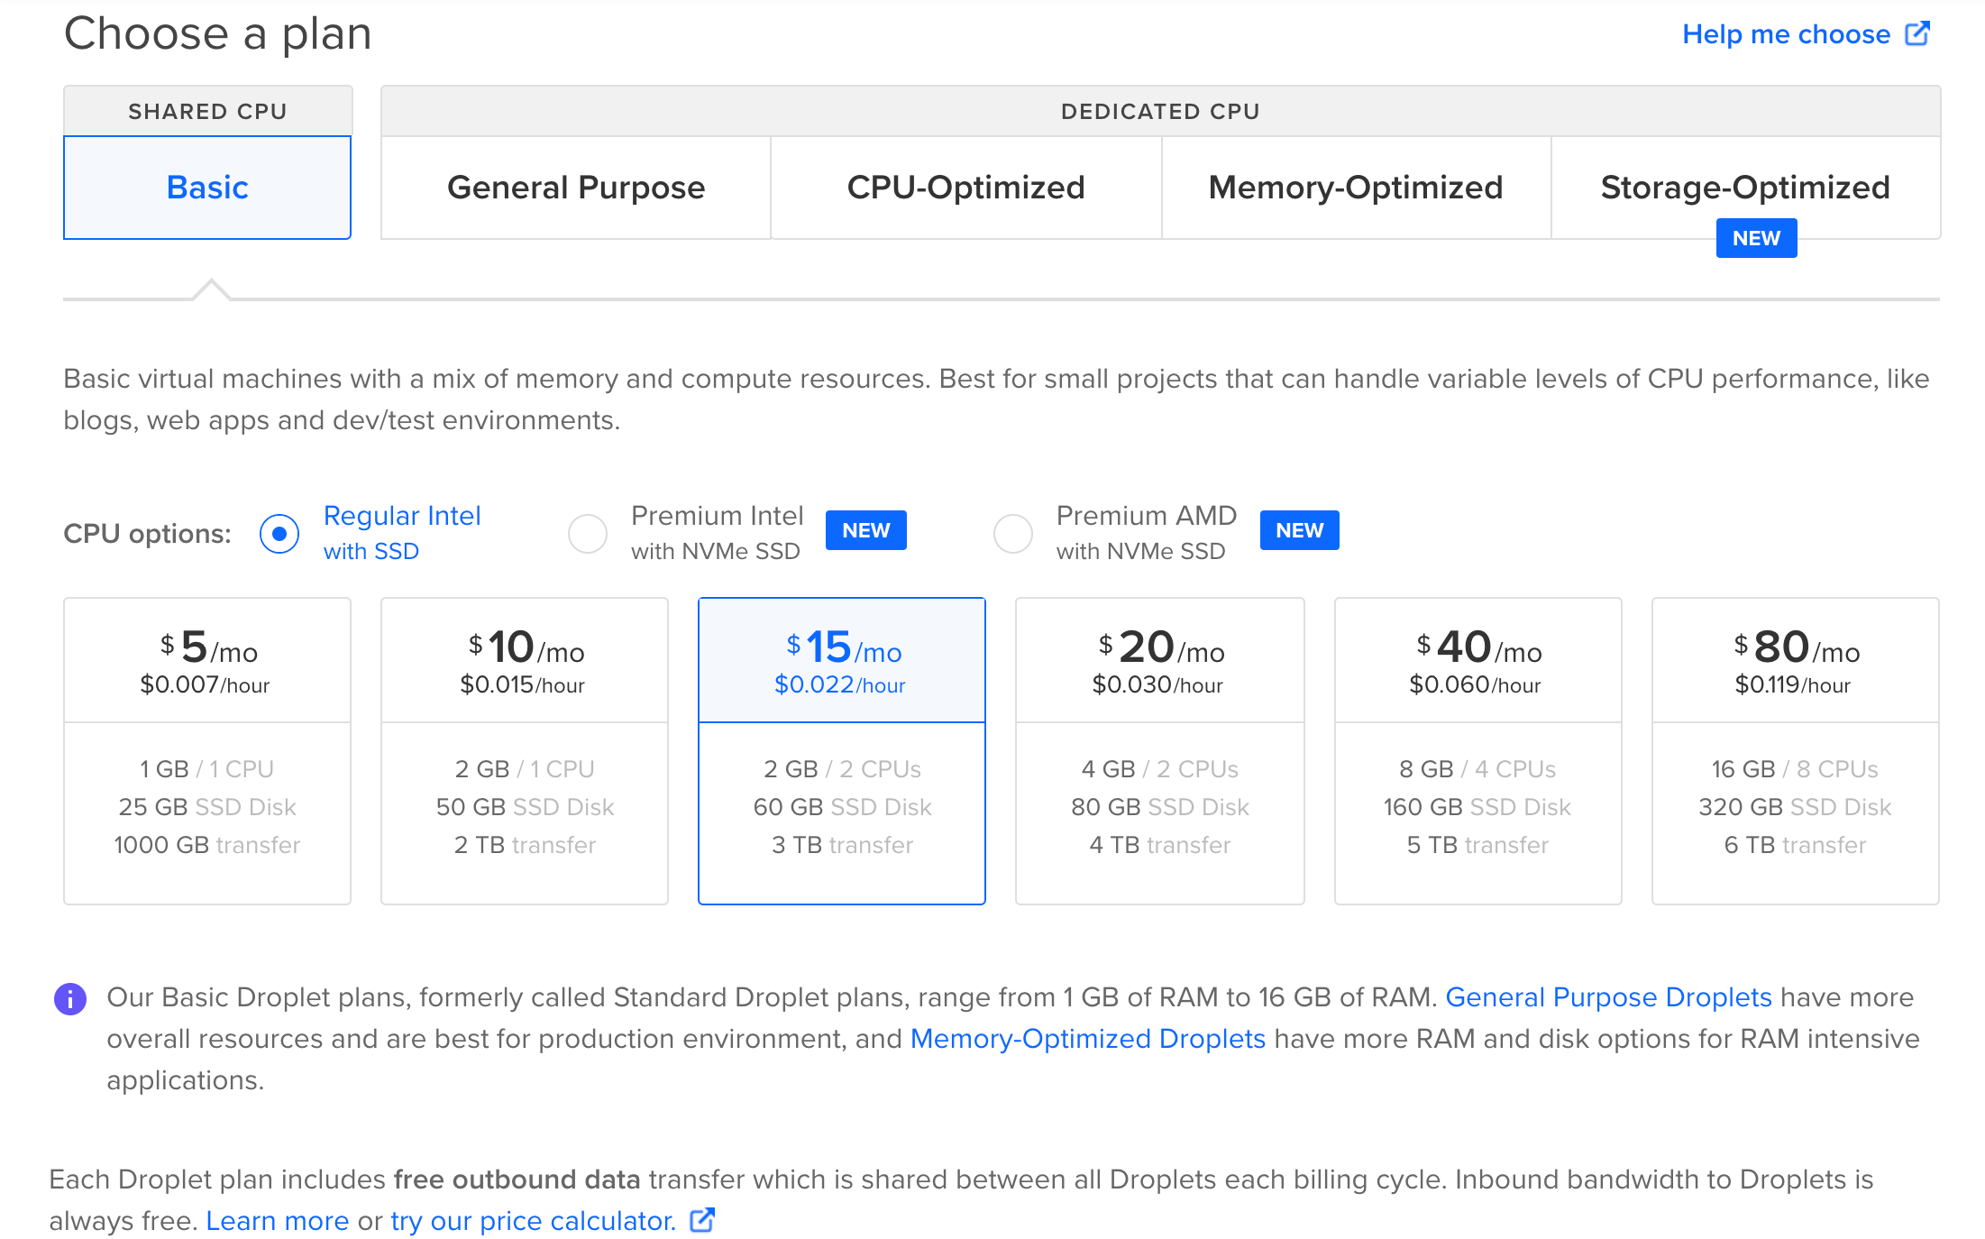Click the Learn more link
The height and width of the screenshot is (1239, 1985).
tap(278, 1219)
